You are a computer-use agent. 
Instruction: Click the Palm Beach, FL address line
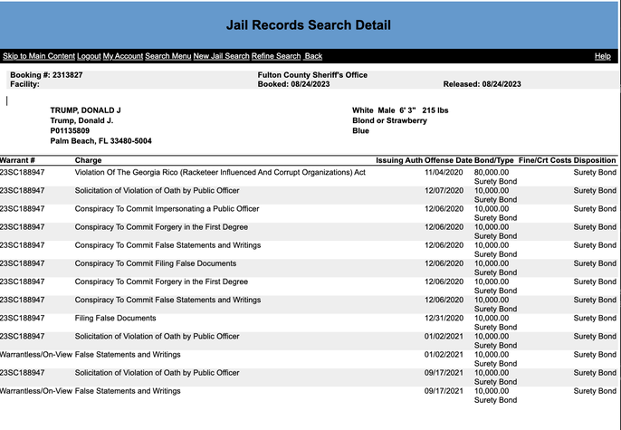[x=100, y=141]
